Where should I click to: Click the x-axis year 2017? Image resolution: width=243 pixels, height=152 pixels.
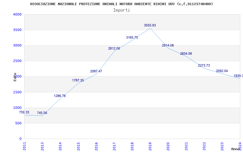114,146
